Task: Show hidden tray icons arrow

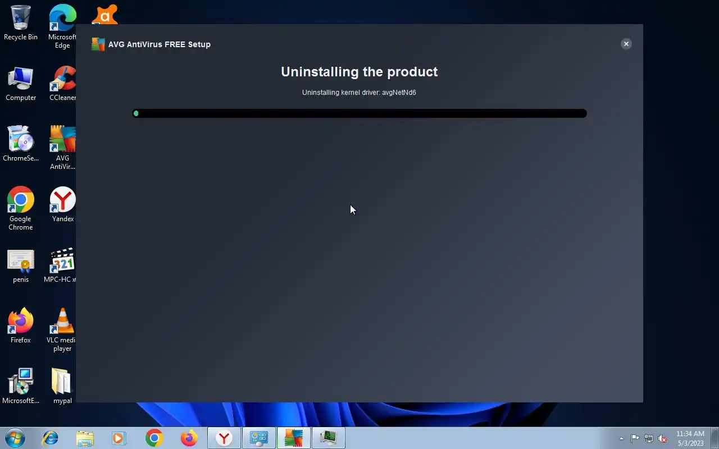Action: click(621, 438)
